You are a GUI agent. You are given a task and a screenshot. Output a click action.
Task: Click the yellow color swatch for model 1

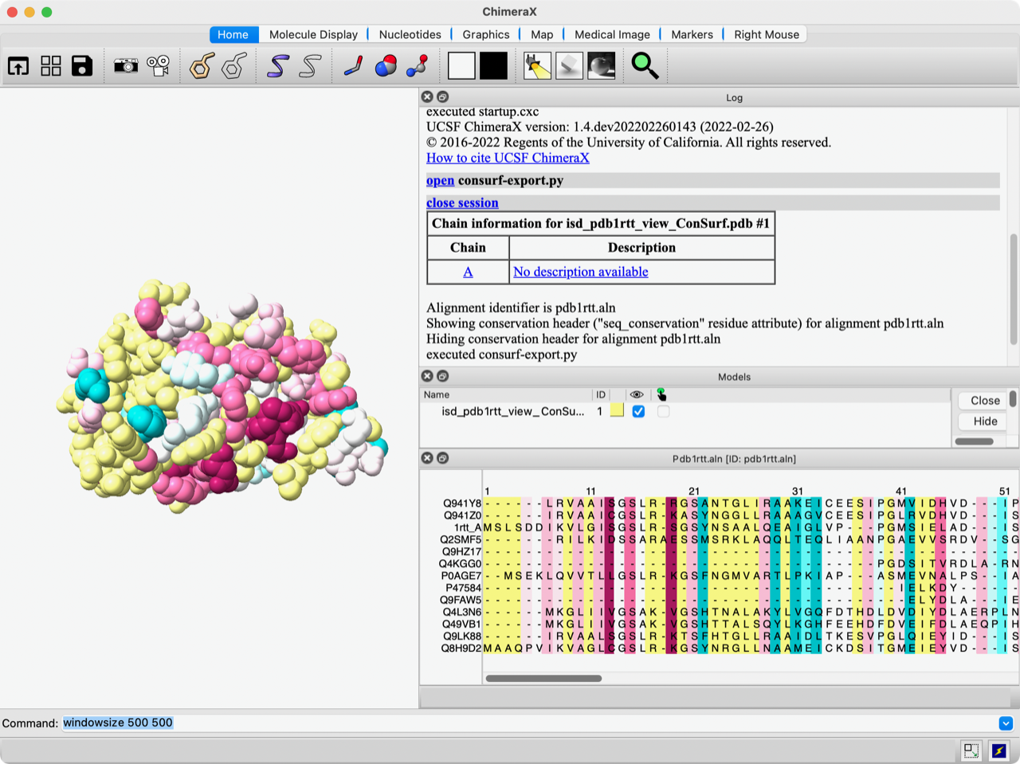pyautogui.click(x=617, y=411)
